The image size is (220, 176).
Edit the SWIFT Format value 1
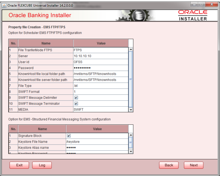coord(101,92)
